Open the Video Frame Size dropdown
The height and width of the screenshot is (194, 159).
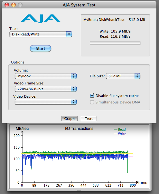[x=46, y=89]
